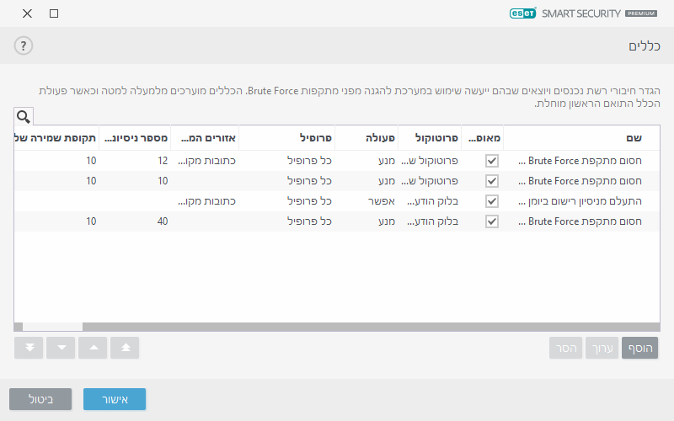Toggle enabled checkbox of rule with 40 attempts
The width and height of the screenshot is (674, 421).
point(492,221)
